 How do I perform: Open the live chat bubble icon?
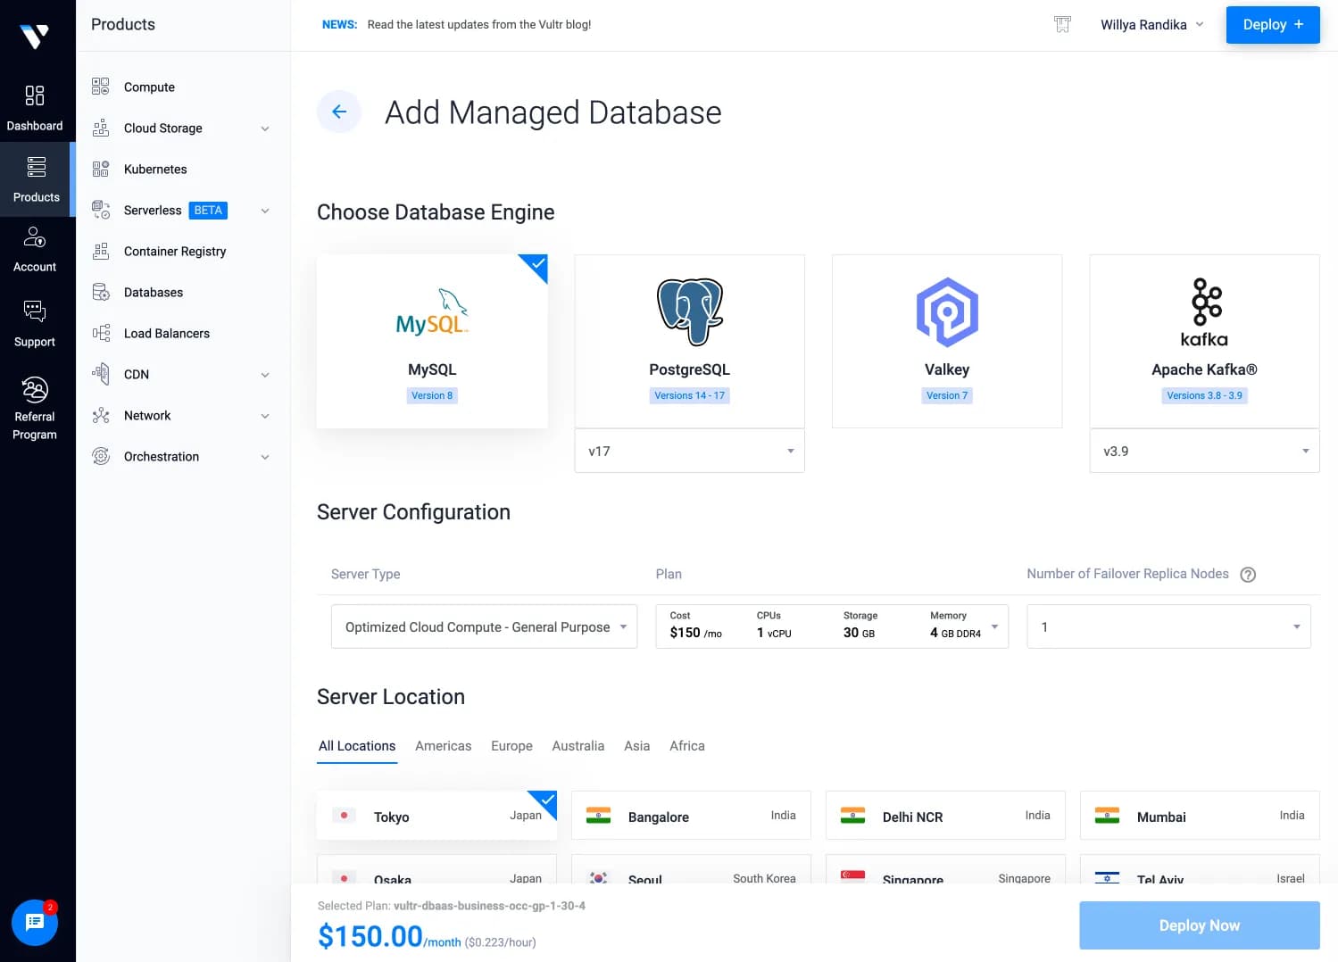pos(35,923)
